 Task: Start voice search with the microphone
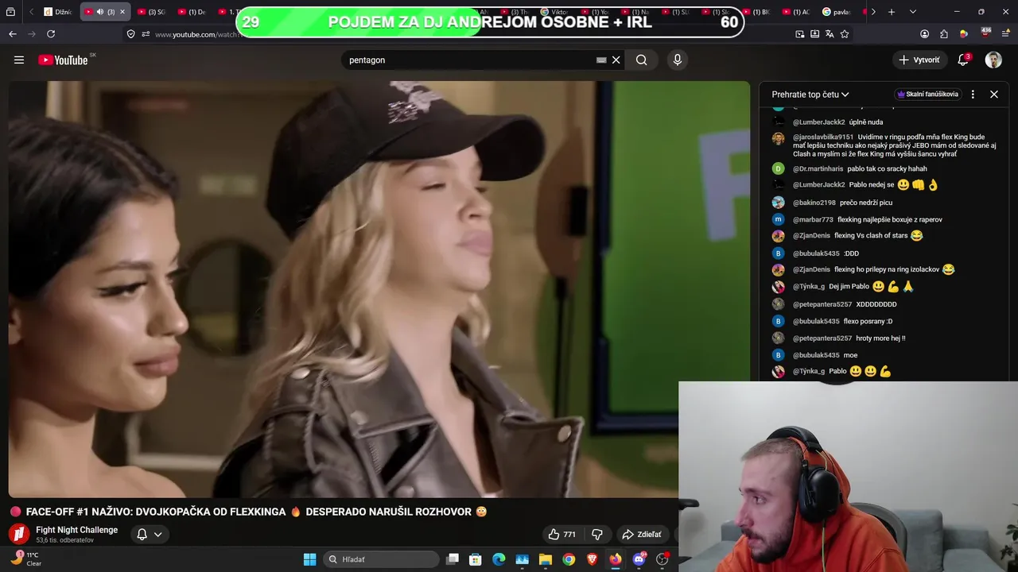click(x=678, y=60)
